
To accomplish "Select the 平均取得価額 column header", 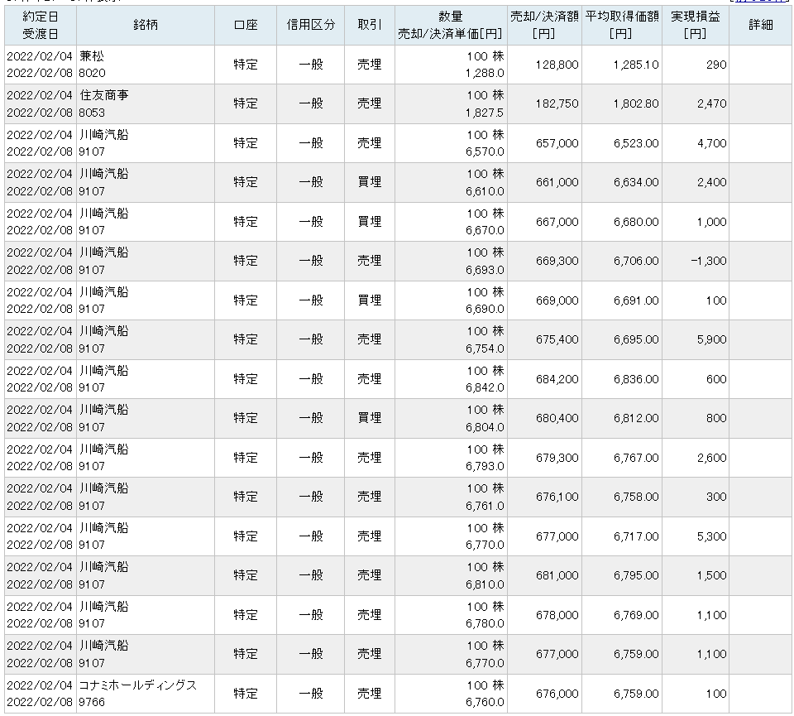I will tap(622, 26).
